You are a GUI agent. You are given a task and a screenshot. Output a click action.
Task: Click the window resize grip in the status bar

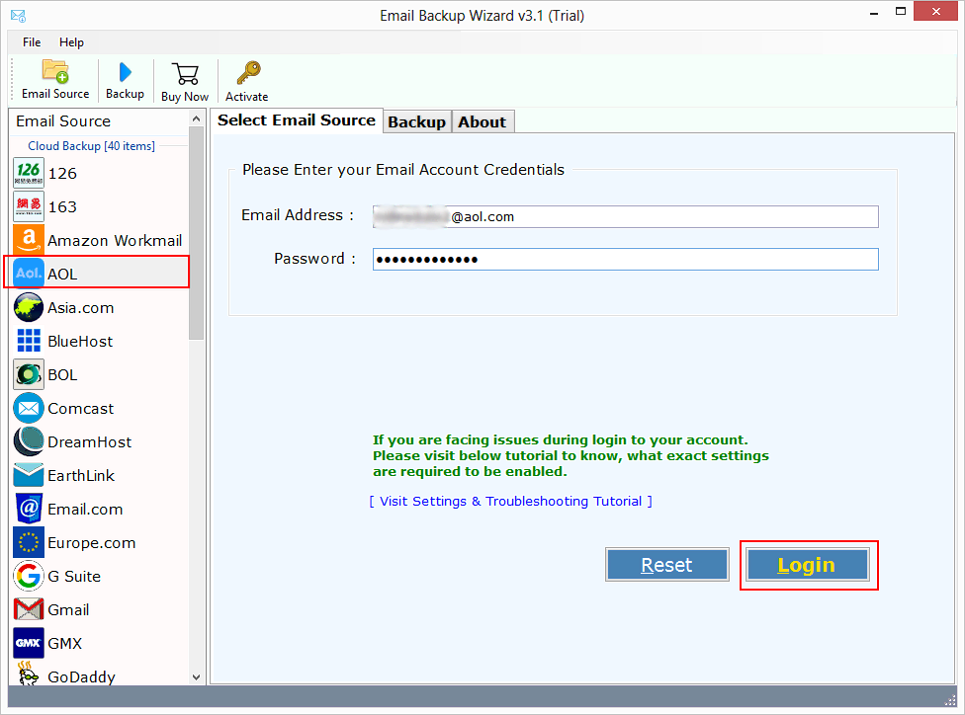click(x=949, y=700)
